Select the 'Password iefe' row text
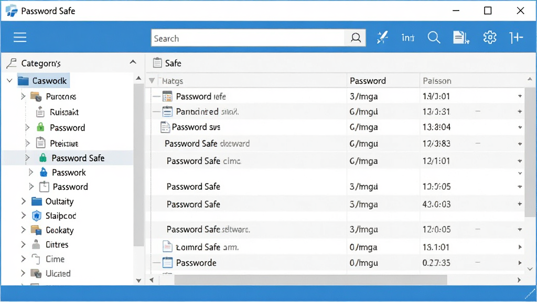The width and height of the screenshot is (537, 302). click(x=201, y=96)
